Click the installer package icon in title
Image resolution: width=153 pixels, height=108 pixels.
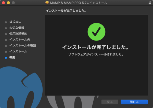[x=47, y=3]
